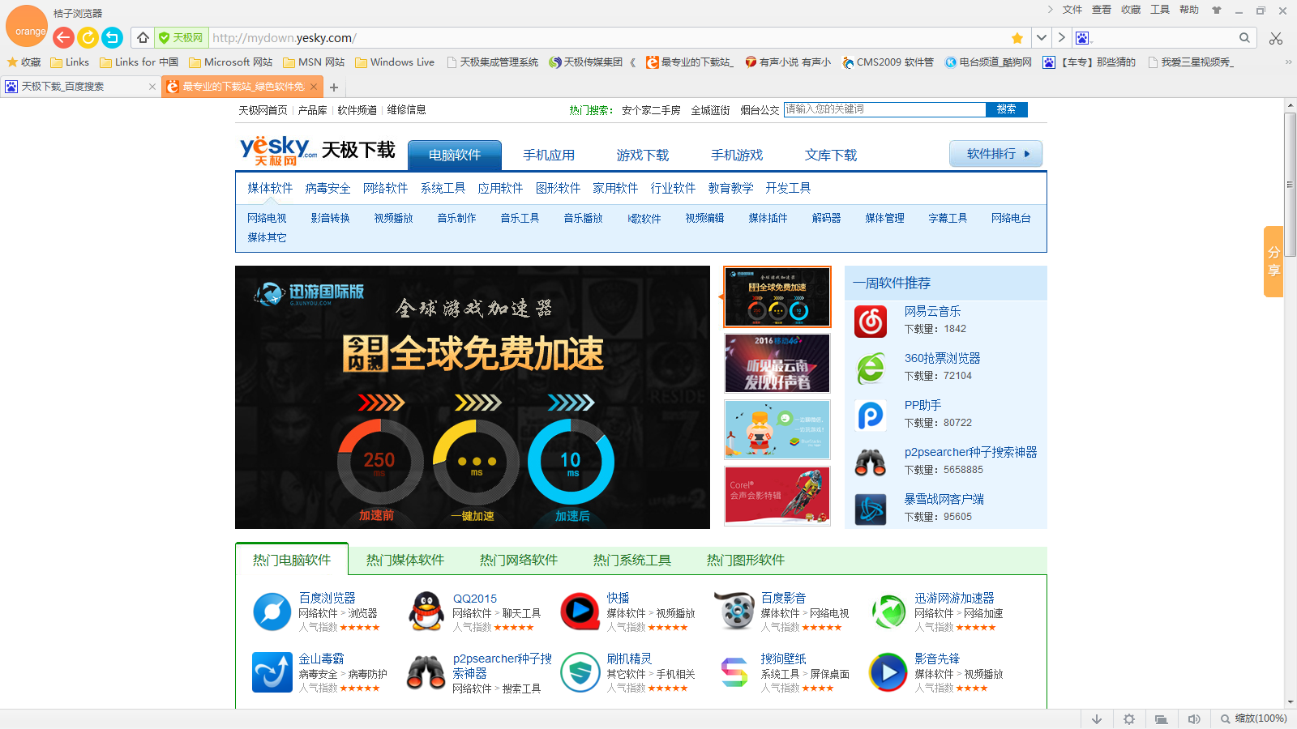Select the 手机应用 navigation tab
This screenshot has height=729, width=1297.
coord(549,155)
